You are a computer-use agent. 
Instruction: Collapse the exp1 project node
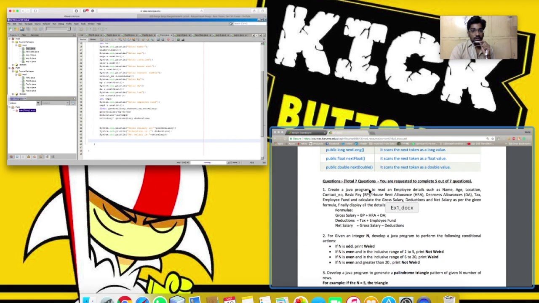click(10, 39)
